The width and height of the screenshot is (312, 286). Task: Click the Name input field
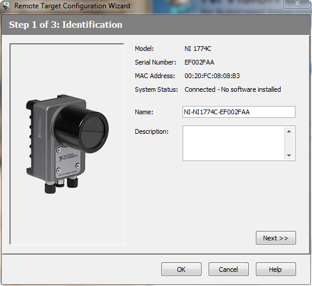[239, 112]
